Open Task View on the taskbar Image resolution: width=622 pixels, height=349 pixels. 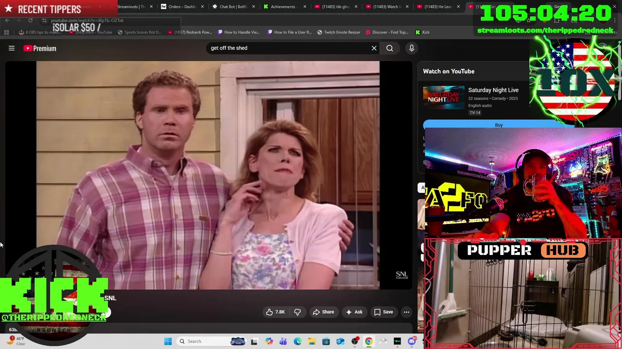[254, 341]
